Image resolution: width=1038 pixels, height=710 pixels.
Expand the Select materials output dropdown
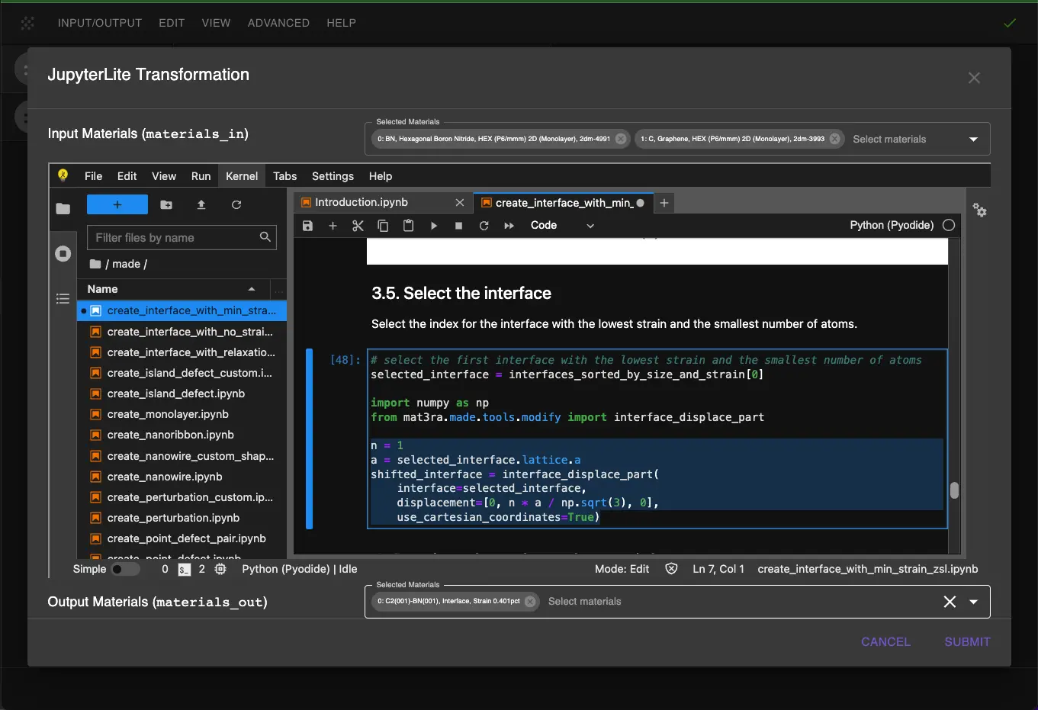pyautogui.click(x=974, y=602)
